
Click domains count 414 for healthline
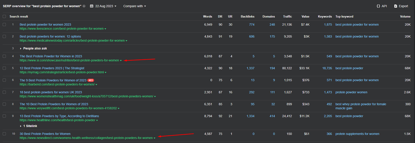coord(272,116)
